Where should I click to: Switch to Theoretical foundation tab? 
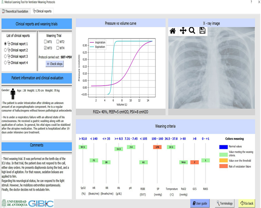pyautogui.click(x=16, y=11)
